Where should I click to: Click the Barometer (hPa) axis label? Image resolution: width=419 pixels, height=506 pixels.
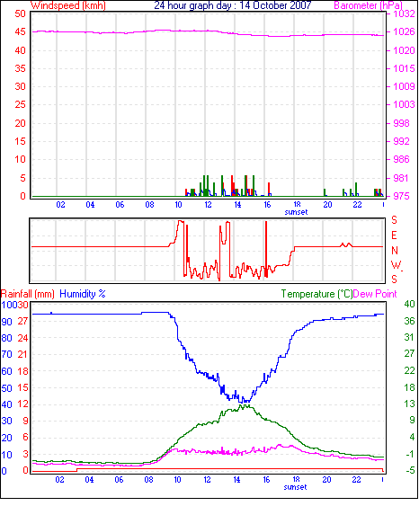[x=369, y=5]
